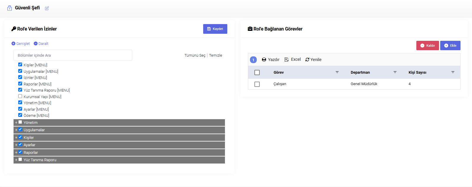The width and height of the screenshot is (472, 187).
Task: Uncheck the Ödeme [MENU] checkbox
Action: [x=20, y=115]
